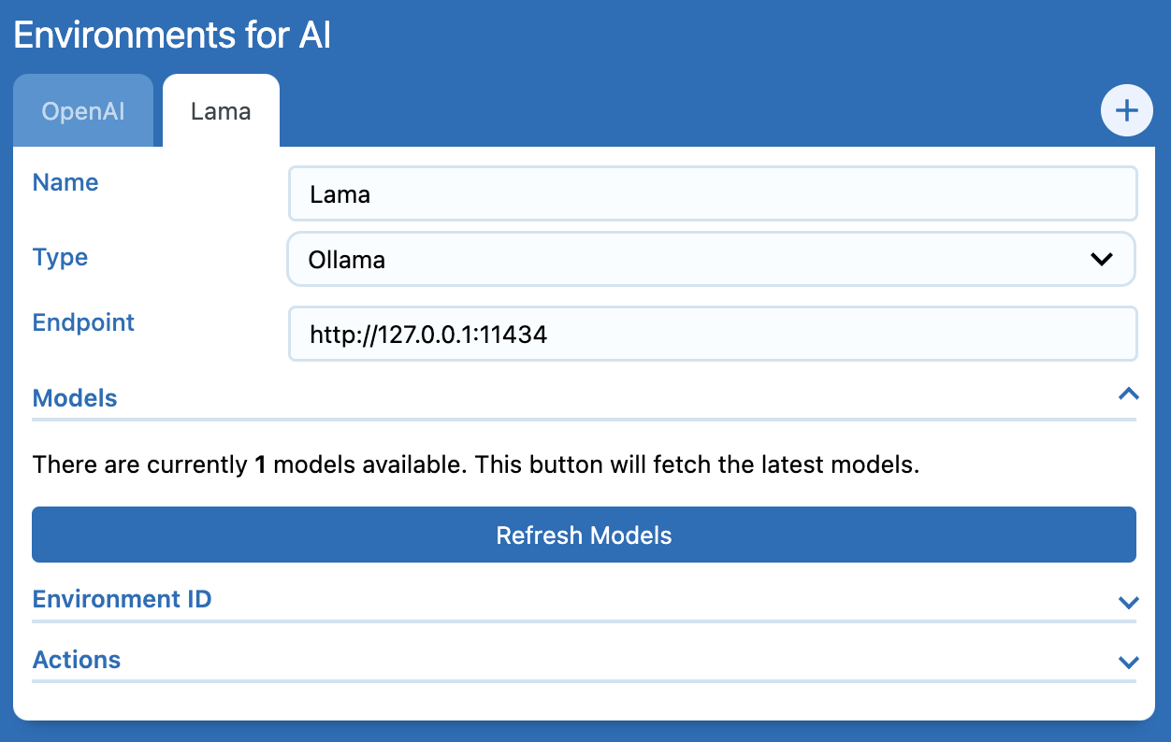
Task: Click the plus icon to add new environment
Action: pyautogui.click(x=1126, y=110)
